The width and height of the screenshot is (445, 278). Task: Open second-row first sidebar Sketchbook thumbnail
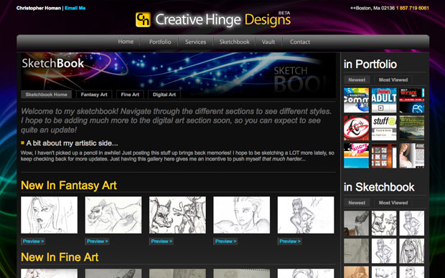point(356,251)
